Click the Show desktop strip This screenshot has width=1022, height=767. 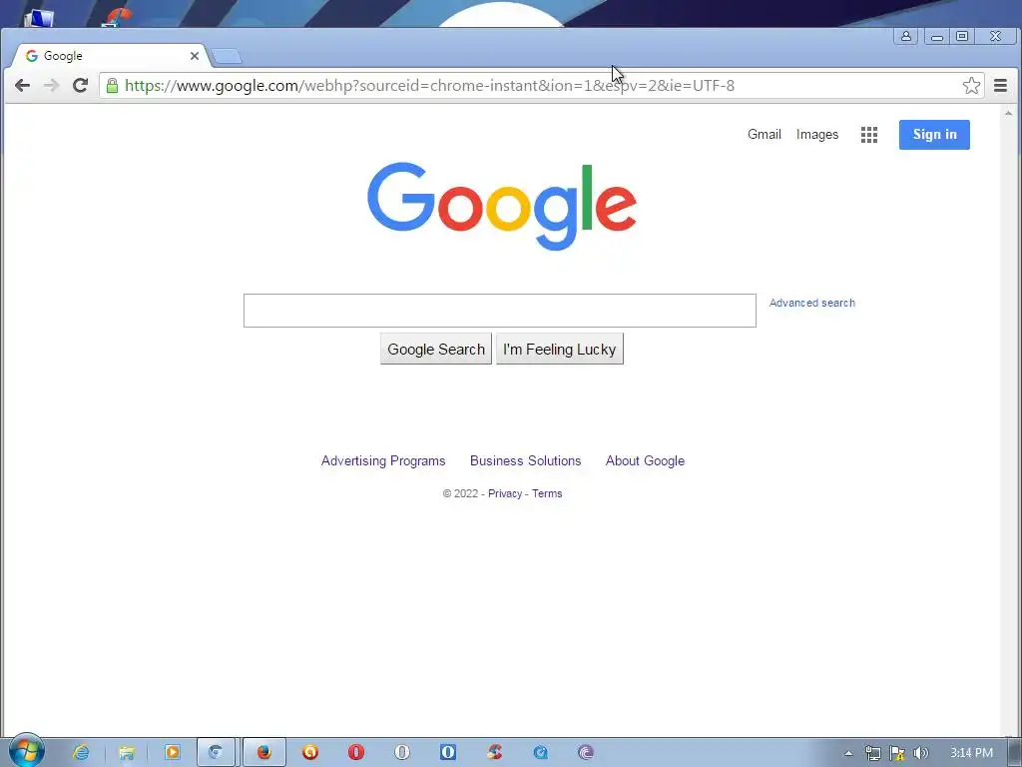pyautogui.click(x=1015, y=753)
